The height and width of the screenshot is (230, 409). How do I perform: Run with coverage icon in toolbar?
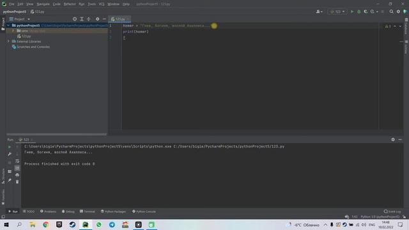point(366,11)
